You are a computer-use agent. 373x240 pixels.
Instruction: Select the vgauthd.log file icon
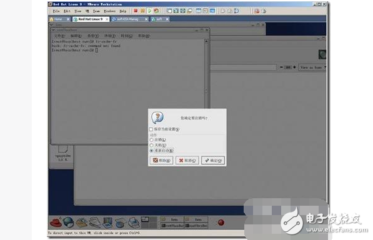tap(63, 153)
